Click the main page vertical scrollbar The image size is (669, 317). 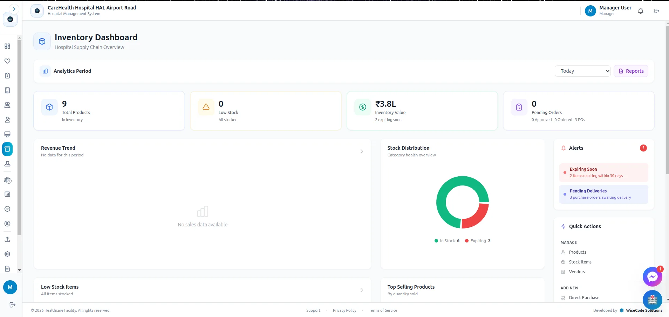667,100
